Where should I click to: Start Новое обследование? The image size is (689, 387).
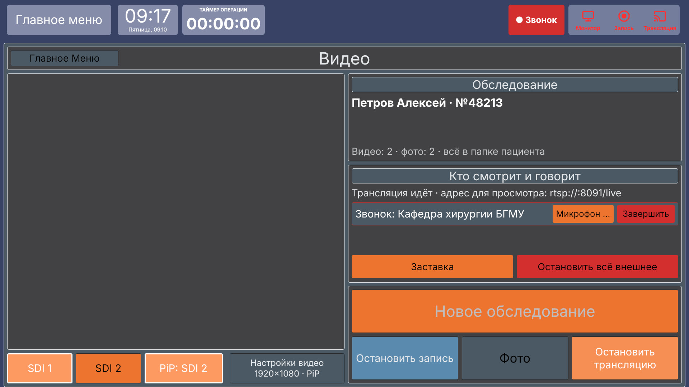pyautogui.click(x=515, y=311)
